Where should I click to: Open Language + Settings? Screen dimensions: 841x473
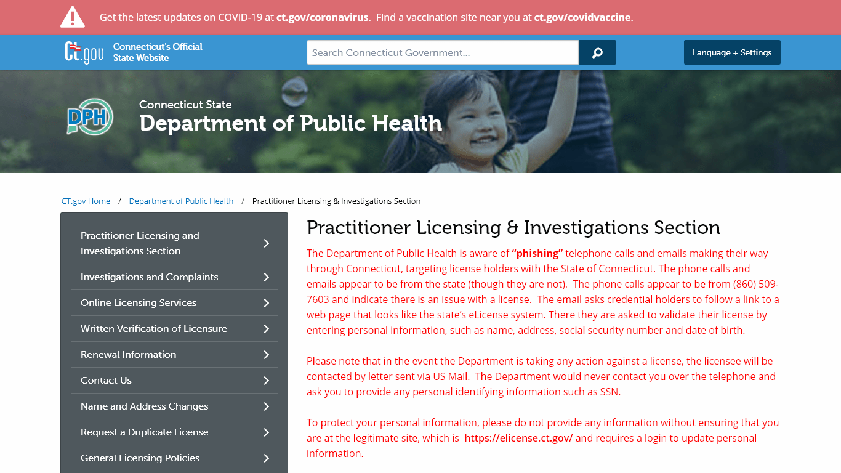coord(732,52)
